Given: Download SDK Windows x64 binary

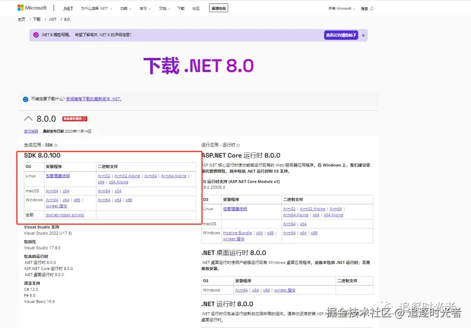Looking at the screenshot, I should tap(118, 200).
